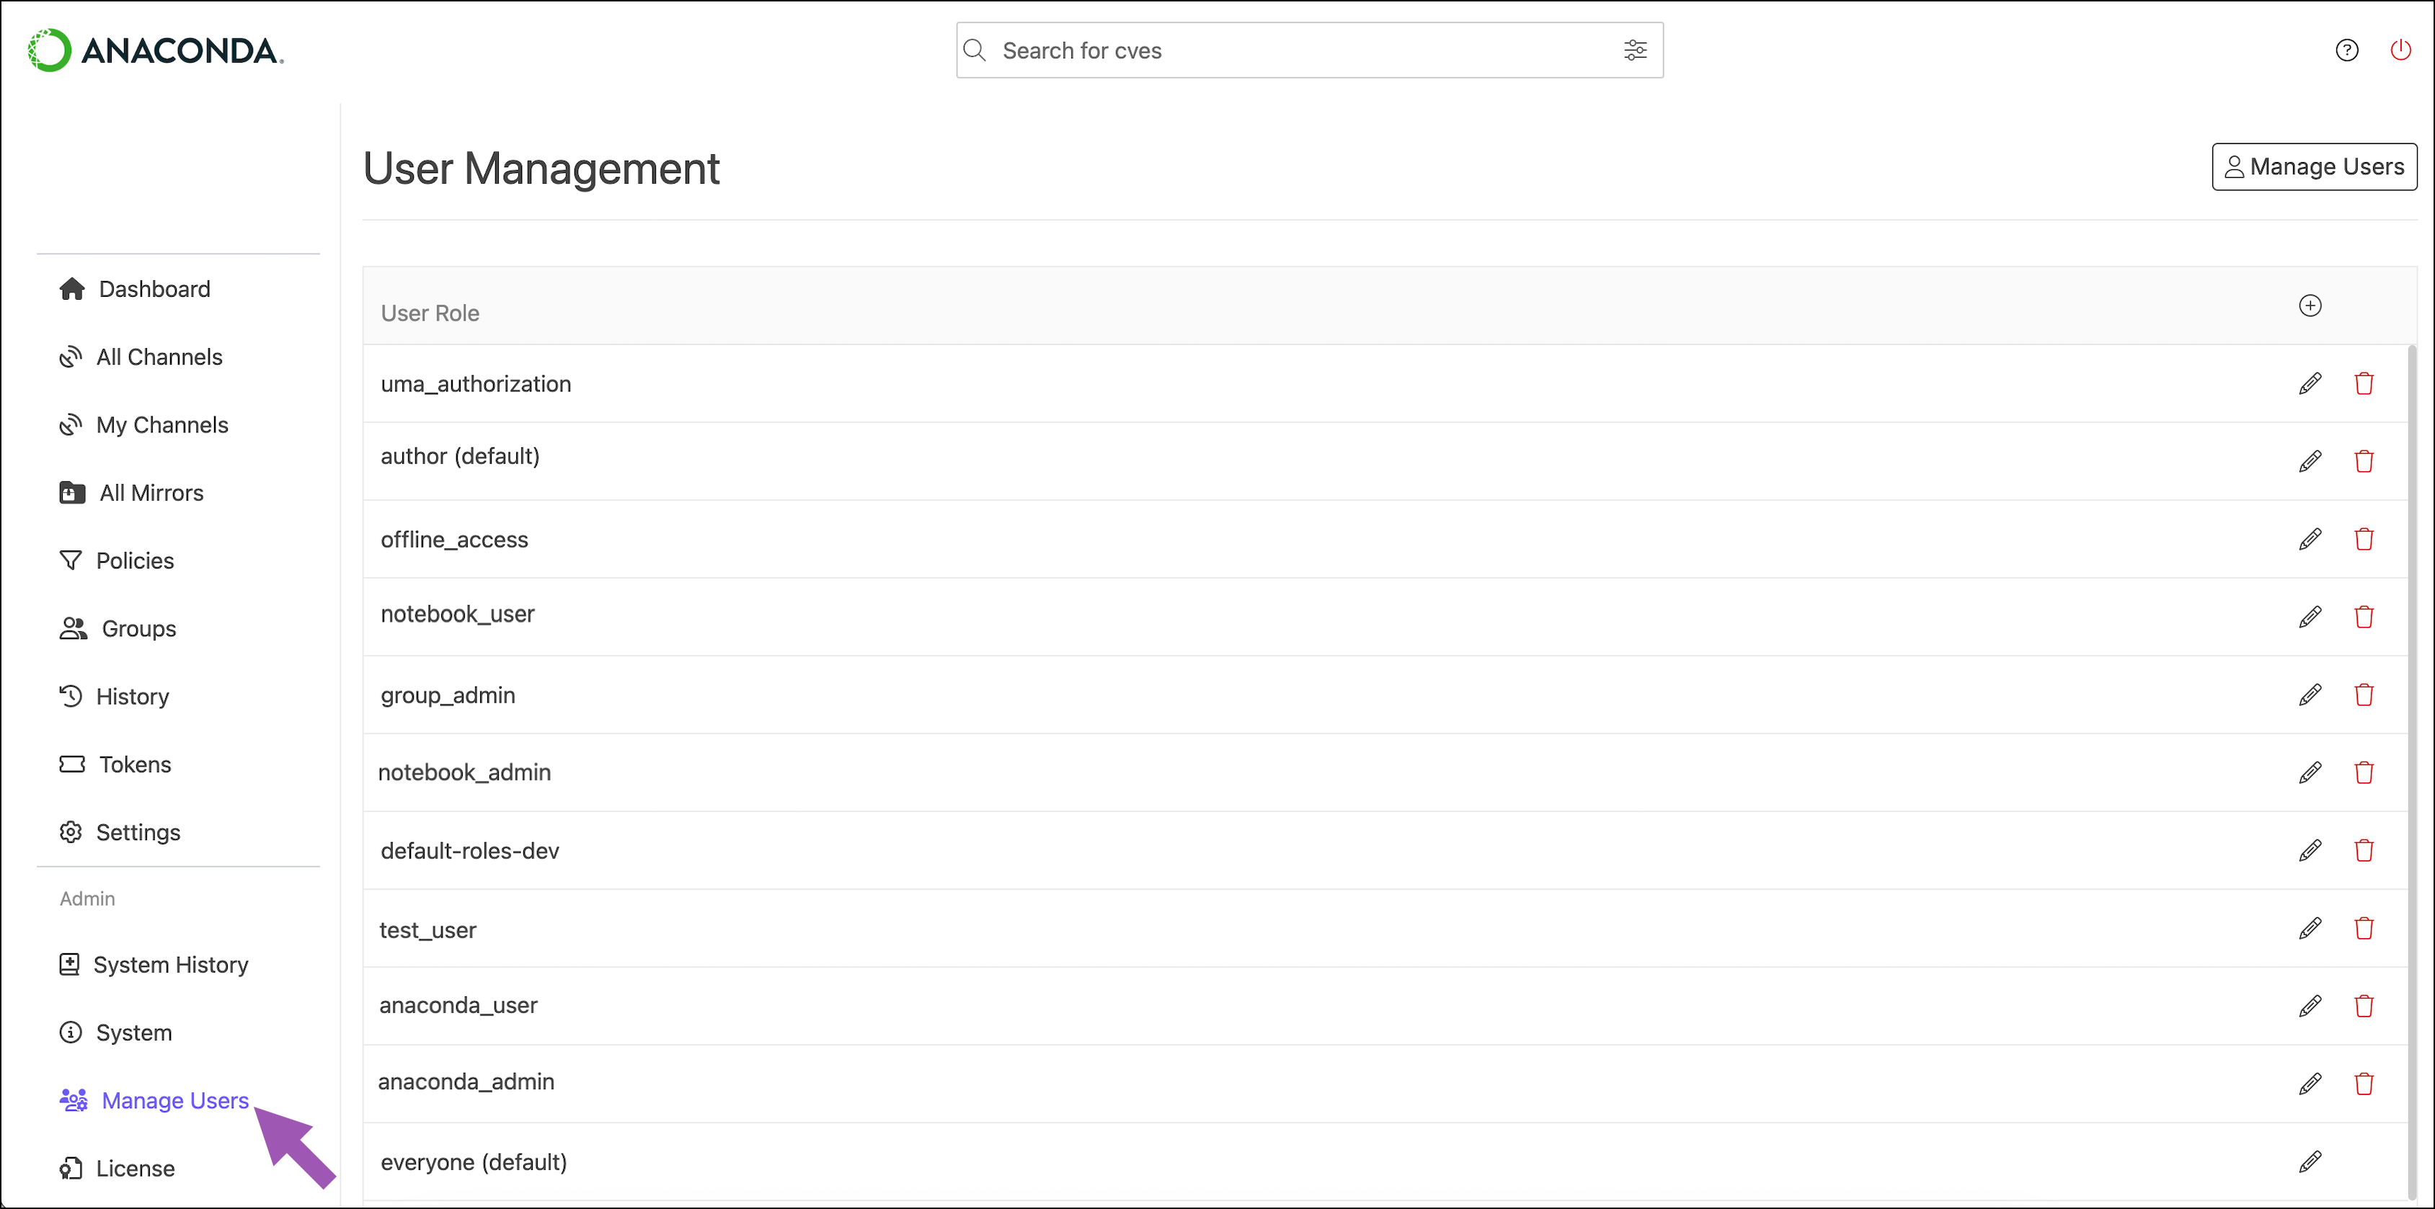Navigate to System History

[x=170, y=964]
